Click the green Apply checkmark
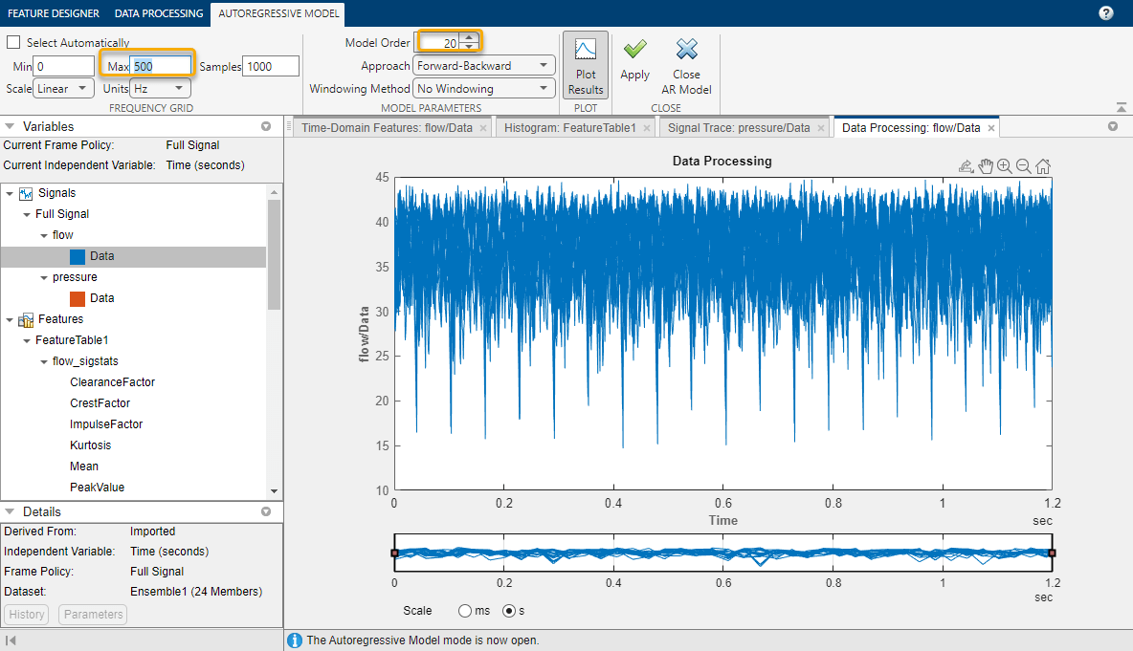This screenshot has height=651, width=1133. click(x=634, y=50)
